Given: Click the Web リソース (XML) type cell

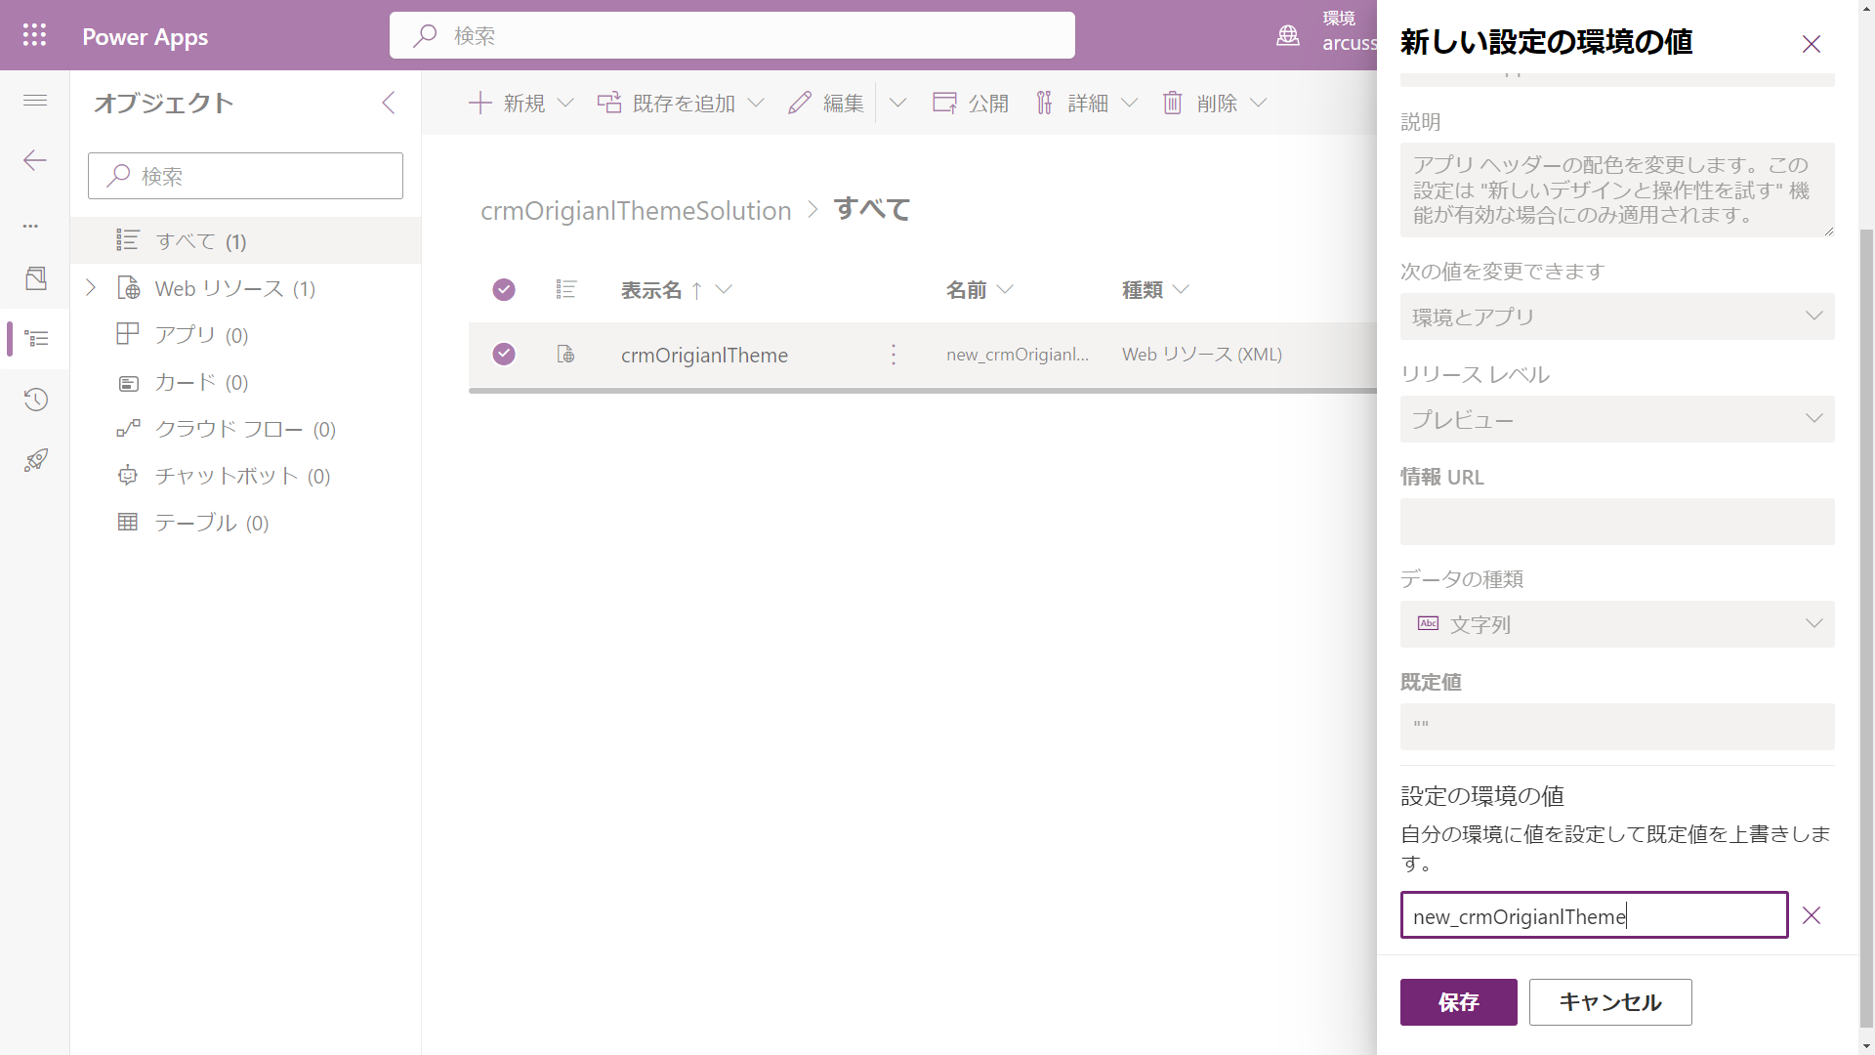Looking at the screenshot, I should click(1201, 355).
